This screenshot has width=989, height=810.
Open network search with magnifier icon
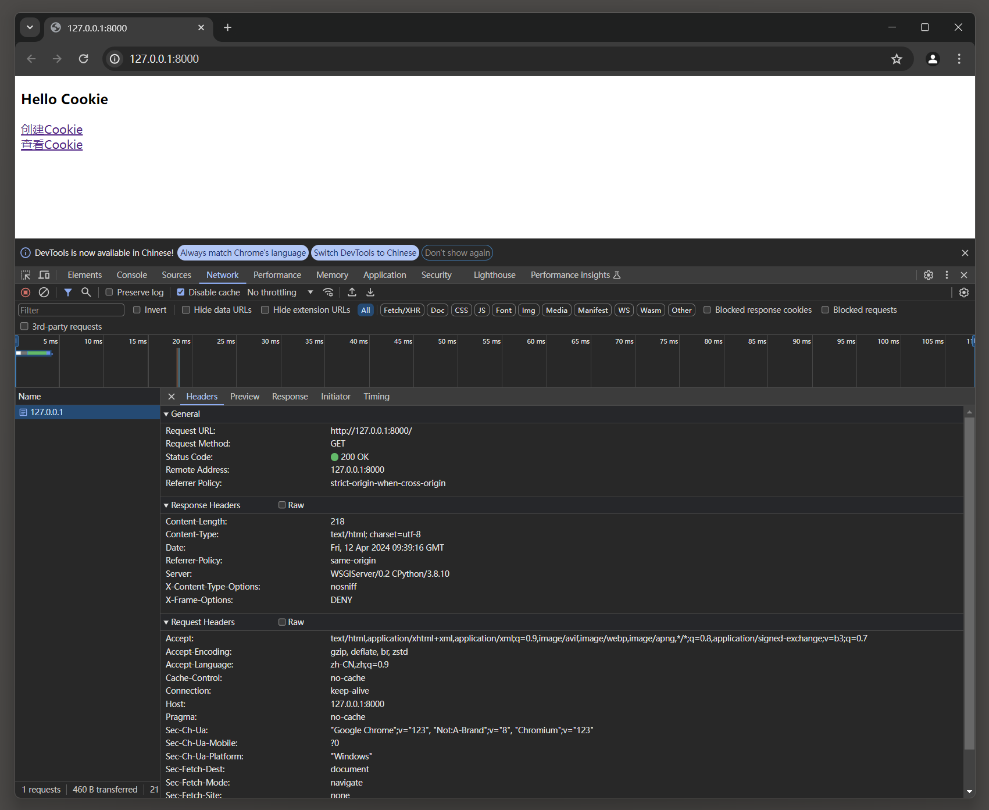pos(86,292)
